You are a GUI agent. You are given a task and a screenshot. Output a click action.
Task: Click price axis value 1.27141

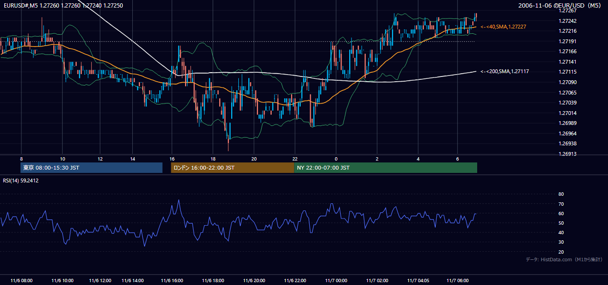[x=569, y=62]
